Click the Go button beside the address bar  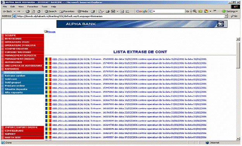pyautogui.click(x=234, y=16)
